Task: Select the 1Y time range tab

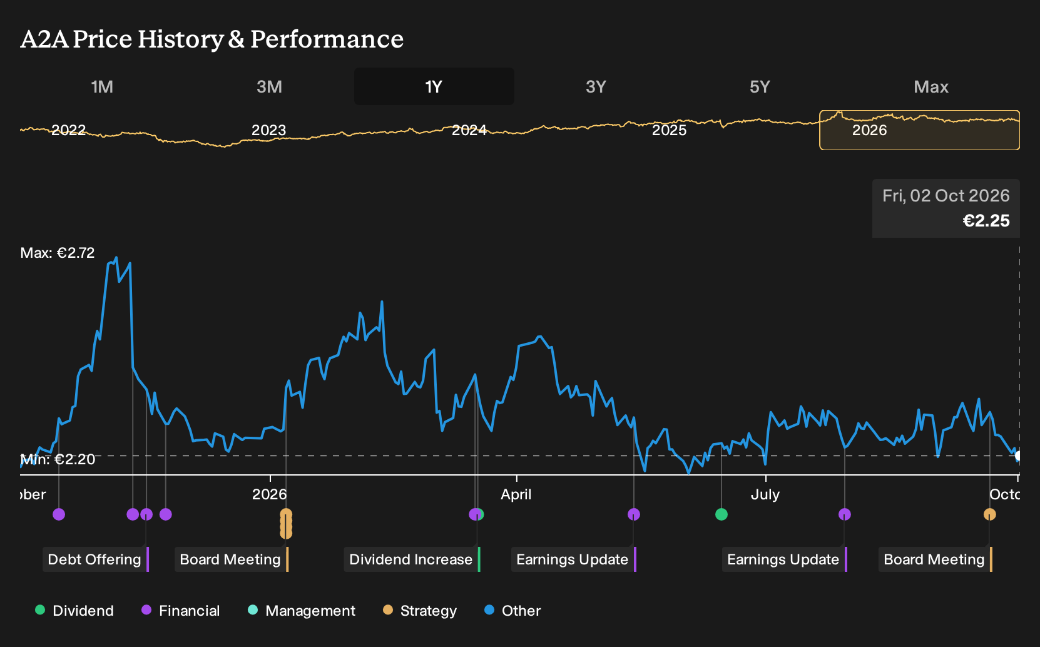Action: [x=434, y=87]
